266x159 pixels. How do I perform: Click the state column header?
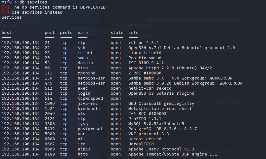point(117,33)
